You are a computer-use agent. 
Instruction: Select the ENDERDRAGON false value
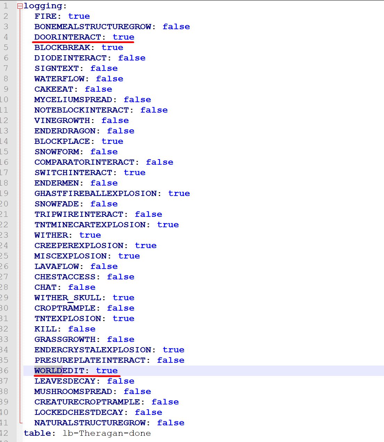coord(121,131)
